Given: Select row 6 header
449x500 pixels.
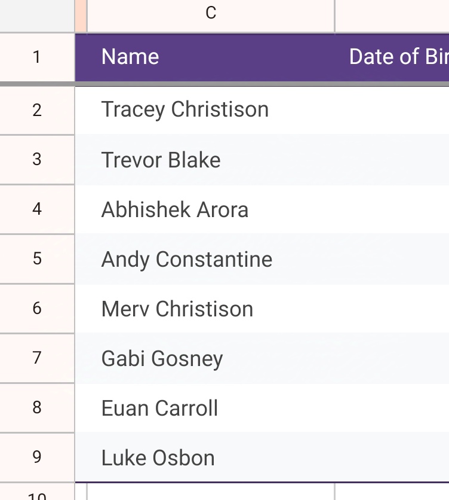Looking at the screenshot, I should click(37, 309).
